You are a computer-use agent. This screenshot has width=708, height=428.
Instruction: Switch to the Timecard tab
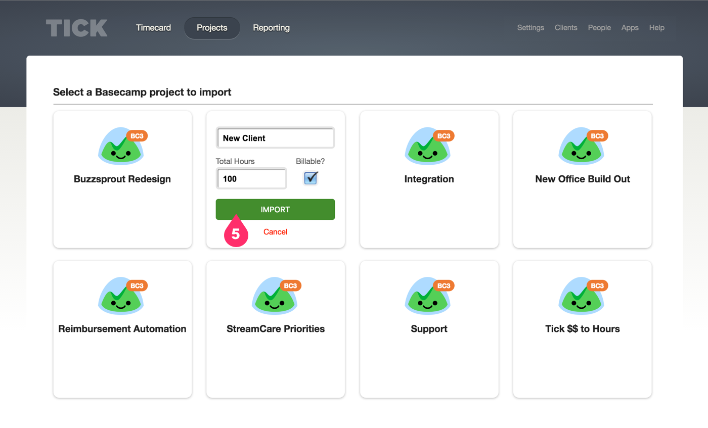tap(153, 28)
